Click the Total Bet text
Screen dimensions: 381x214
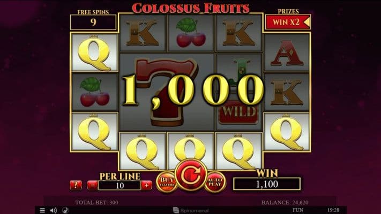click(96, 202)
